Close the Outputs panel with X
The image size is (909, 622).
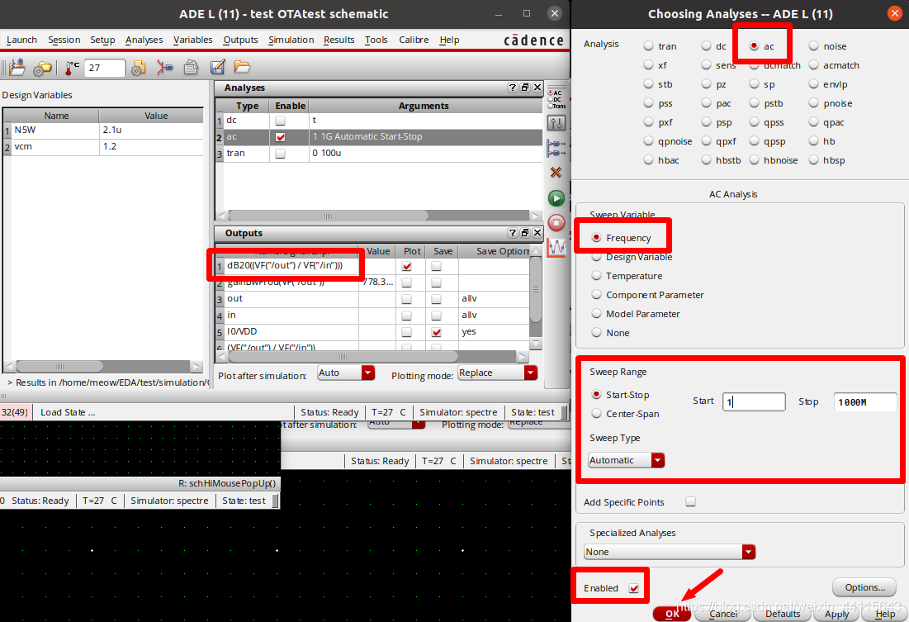pos(537,233)
